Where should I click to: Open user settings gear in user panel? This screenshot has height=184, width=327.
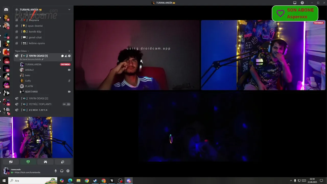tap(68, 171)
